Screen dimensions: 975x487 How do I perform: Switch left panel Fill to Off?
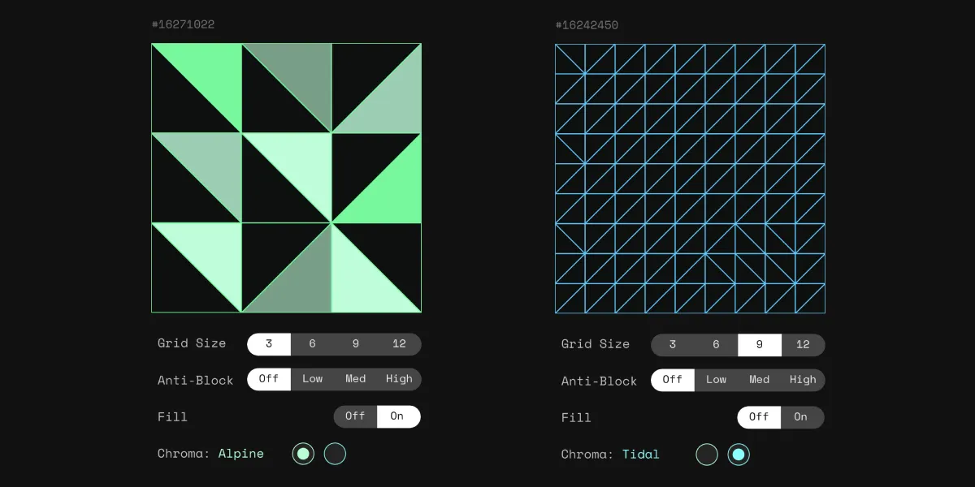pos(355,416)
